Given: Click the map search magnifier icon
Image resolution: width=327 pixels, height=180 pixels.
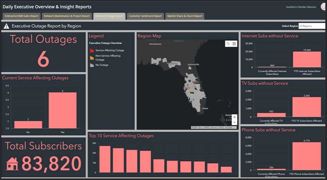Looking at the screenshot, I should click(228, 44).
